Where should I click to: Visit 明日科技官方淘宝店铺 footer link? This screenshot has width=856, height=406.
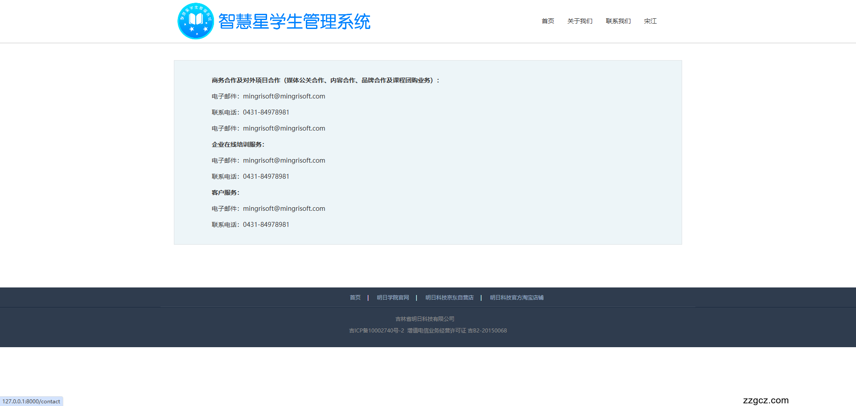pyautogui.click(x=516, y=297)
